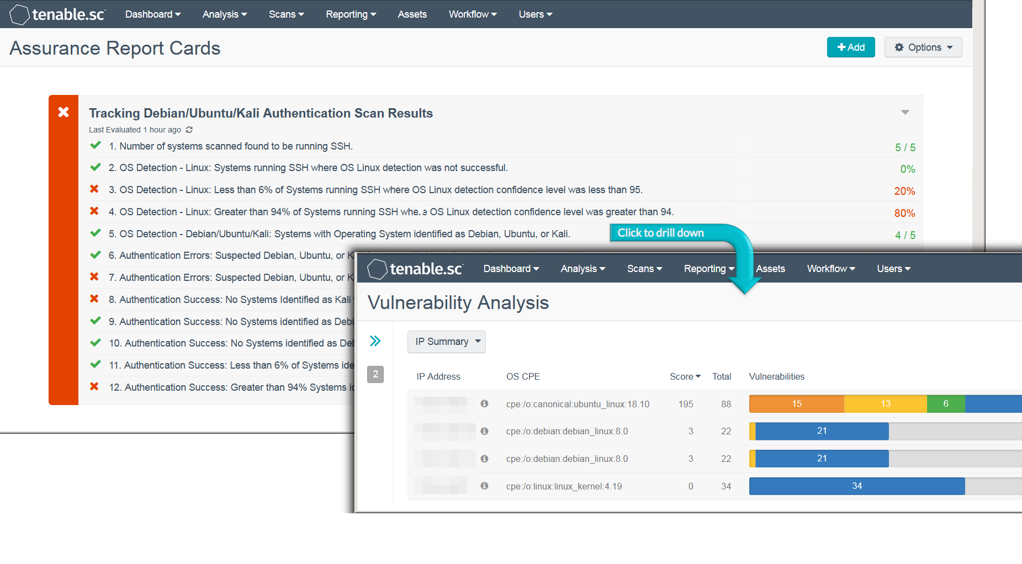Open info icon for the second debian_linux:8.0 row
Image resolution: width=1022 pixels, height=564 pixels.
coord(484,459)
